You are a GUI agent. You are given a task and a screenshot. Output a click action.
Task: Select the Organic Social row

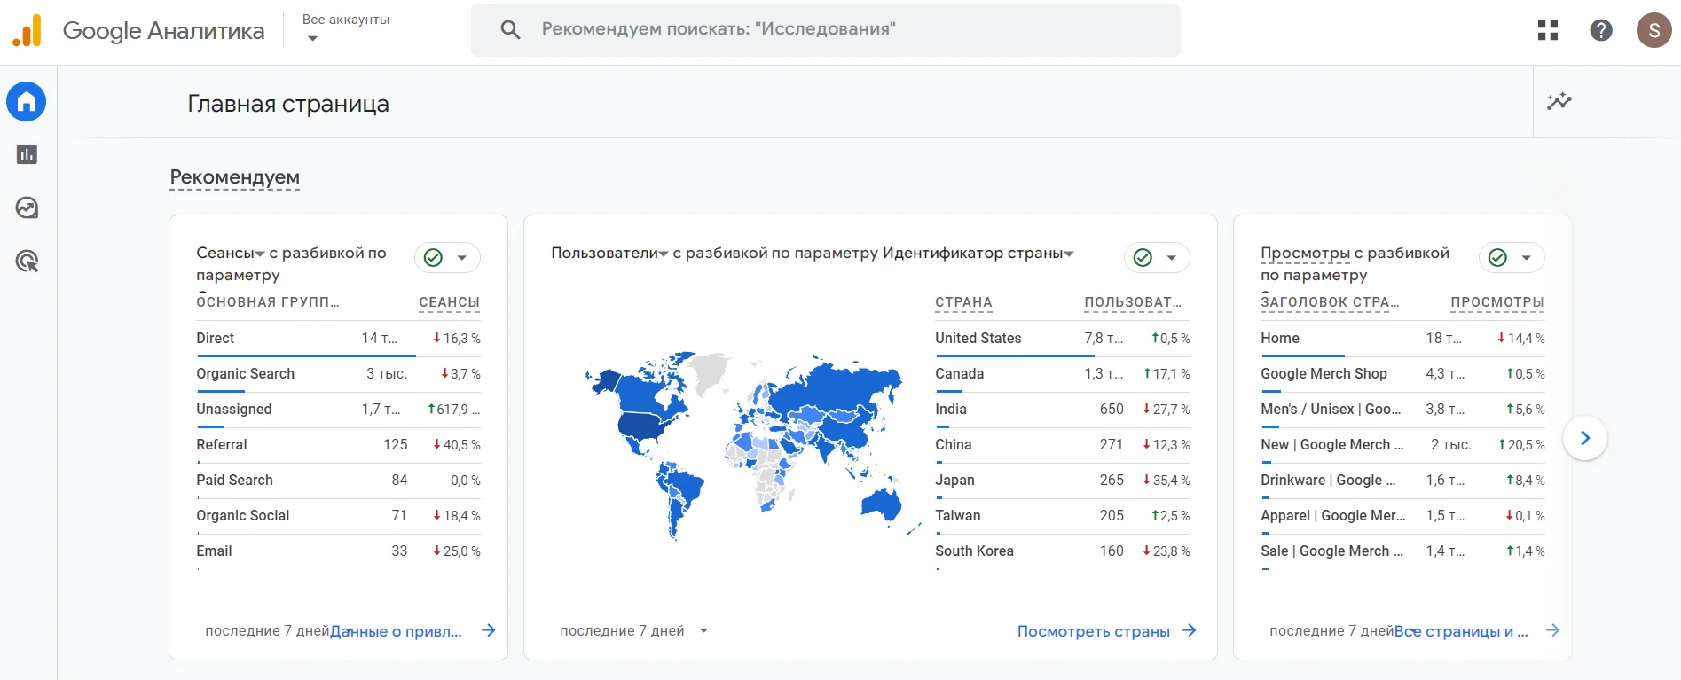point(338,516)
